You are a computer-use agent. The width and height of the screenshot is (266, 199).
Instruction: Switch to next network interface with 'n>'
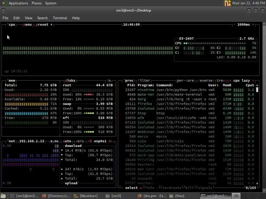click(x=110, y=141)
